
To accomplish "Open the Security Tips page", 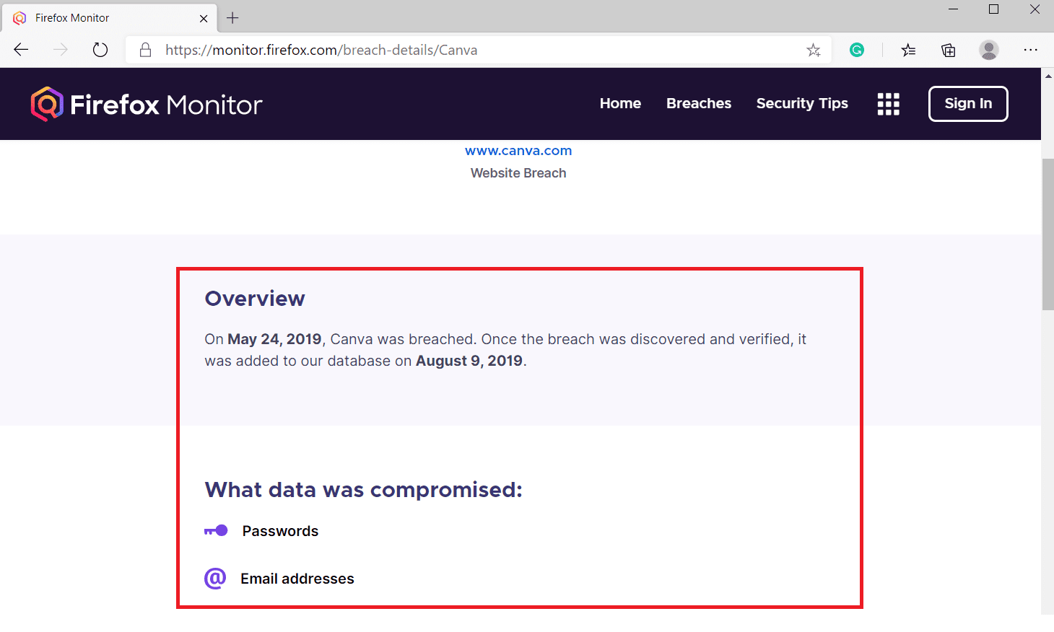I will (802, 104).
